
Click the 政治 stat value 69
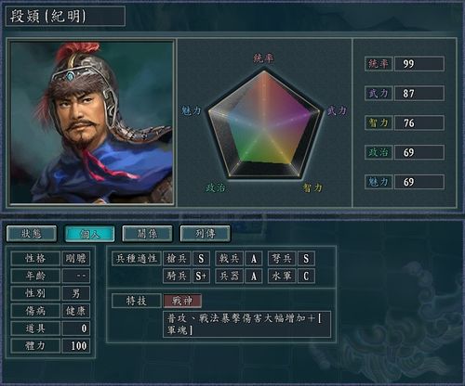419,152
